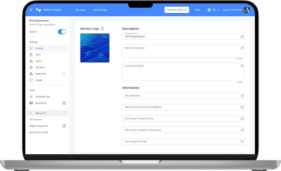Open the Test service link
Screen dimensions: 281x171
tap(35, 120)
